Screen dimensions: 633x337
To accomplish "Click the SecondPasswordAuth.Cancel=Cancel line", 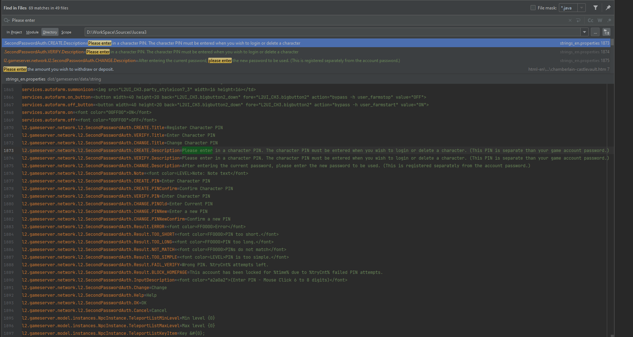I will (x=94, y=311).
